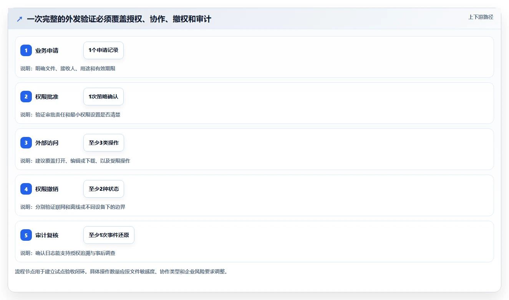Select the step 1 number badge for 业务申请
This screenshot has height=300, width=509.
point(26,50)
